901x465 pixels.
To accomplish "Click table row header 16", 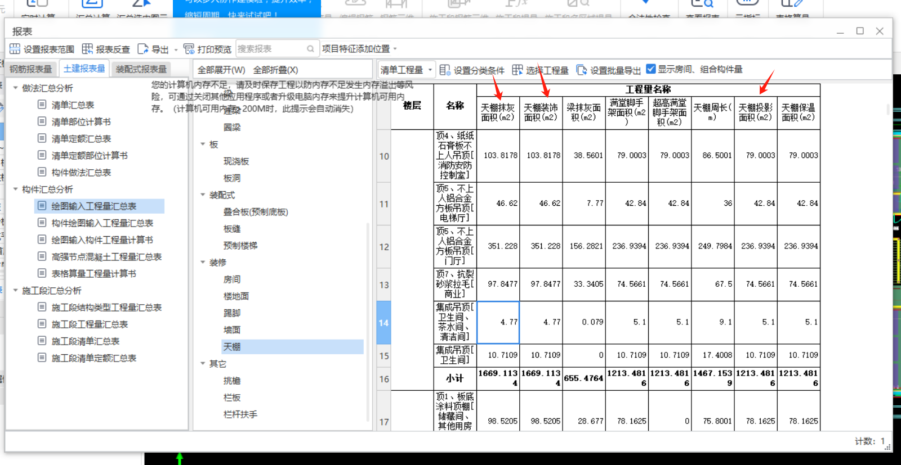I will pyautogui.click(x=383, y=379).
